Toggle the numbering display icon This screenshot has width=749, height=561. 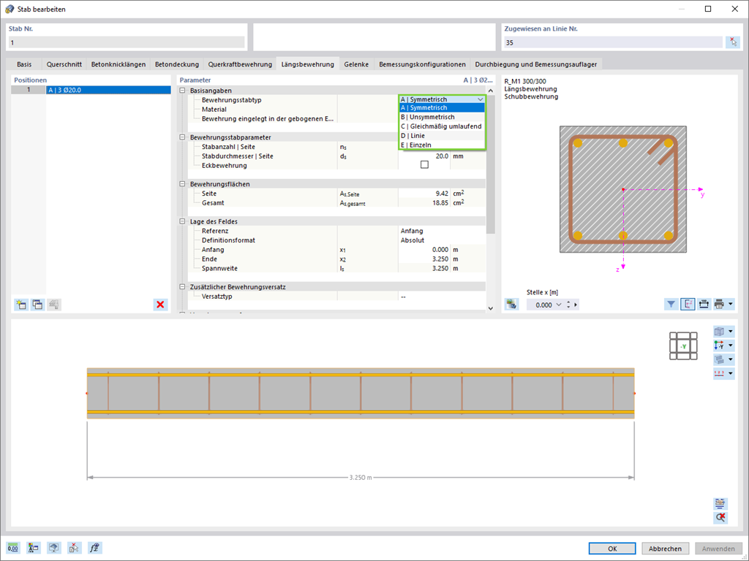tap(719, 373)
